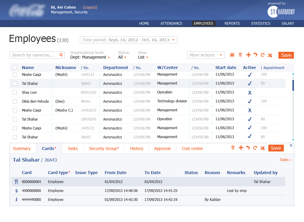Click the refresh icon in the employee list toolbar
Image resolution: width=304 pixels, height=222 pixels.
click(x=262, y=55)
